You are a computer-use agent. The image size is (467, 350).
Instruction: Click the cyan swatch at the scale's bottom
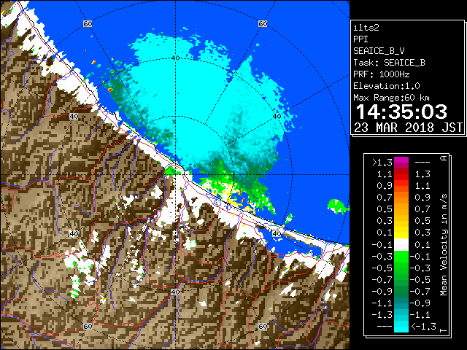[x=401, y=326]
